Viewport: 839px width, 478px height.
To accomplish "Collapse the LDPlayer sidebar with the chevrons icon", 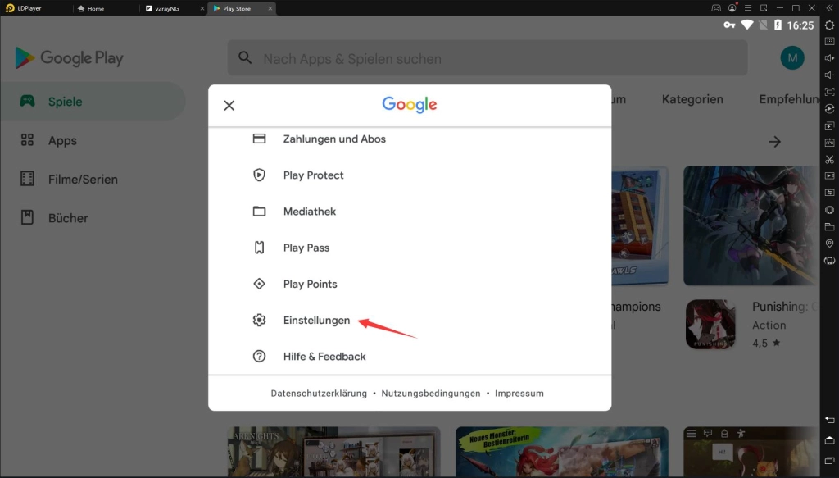I will [829, 8].
